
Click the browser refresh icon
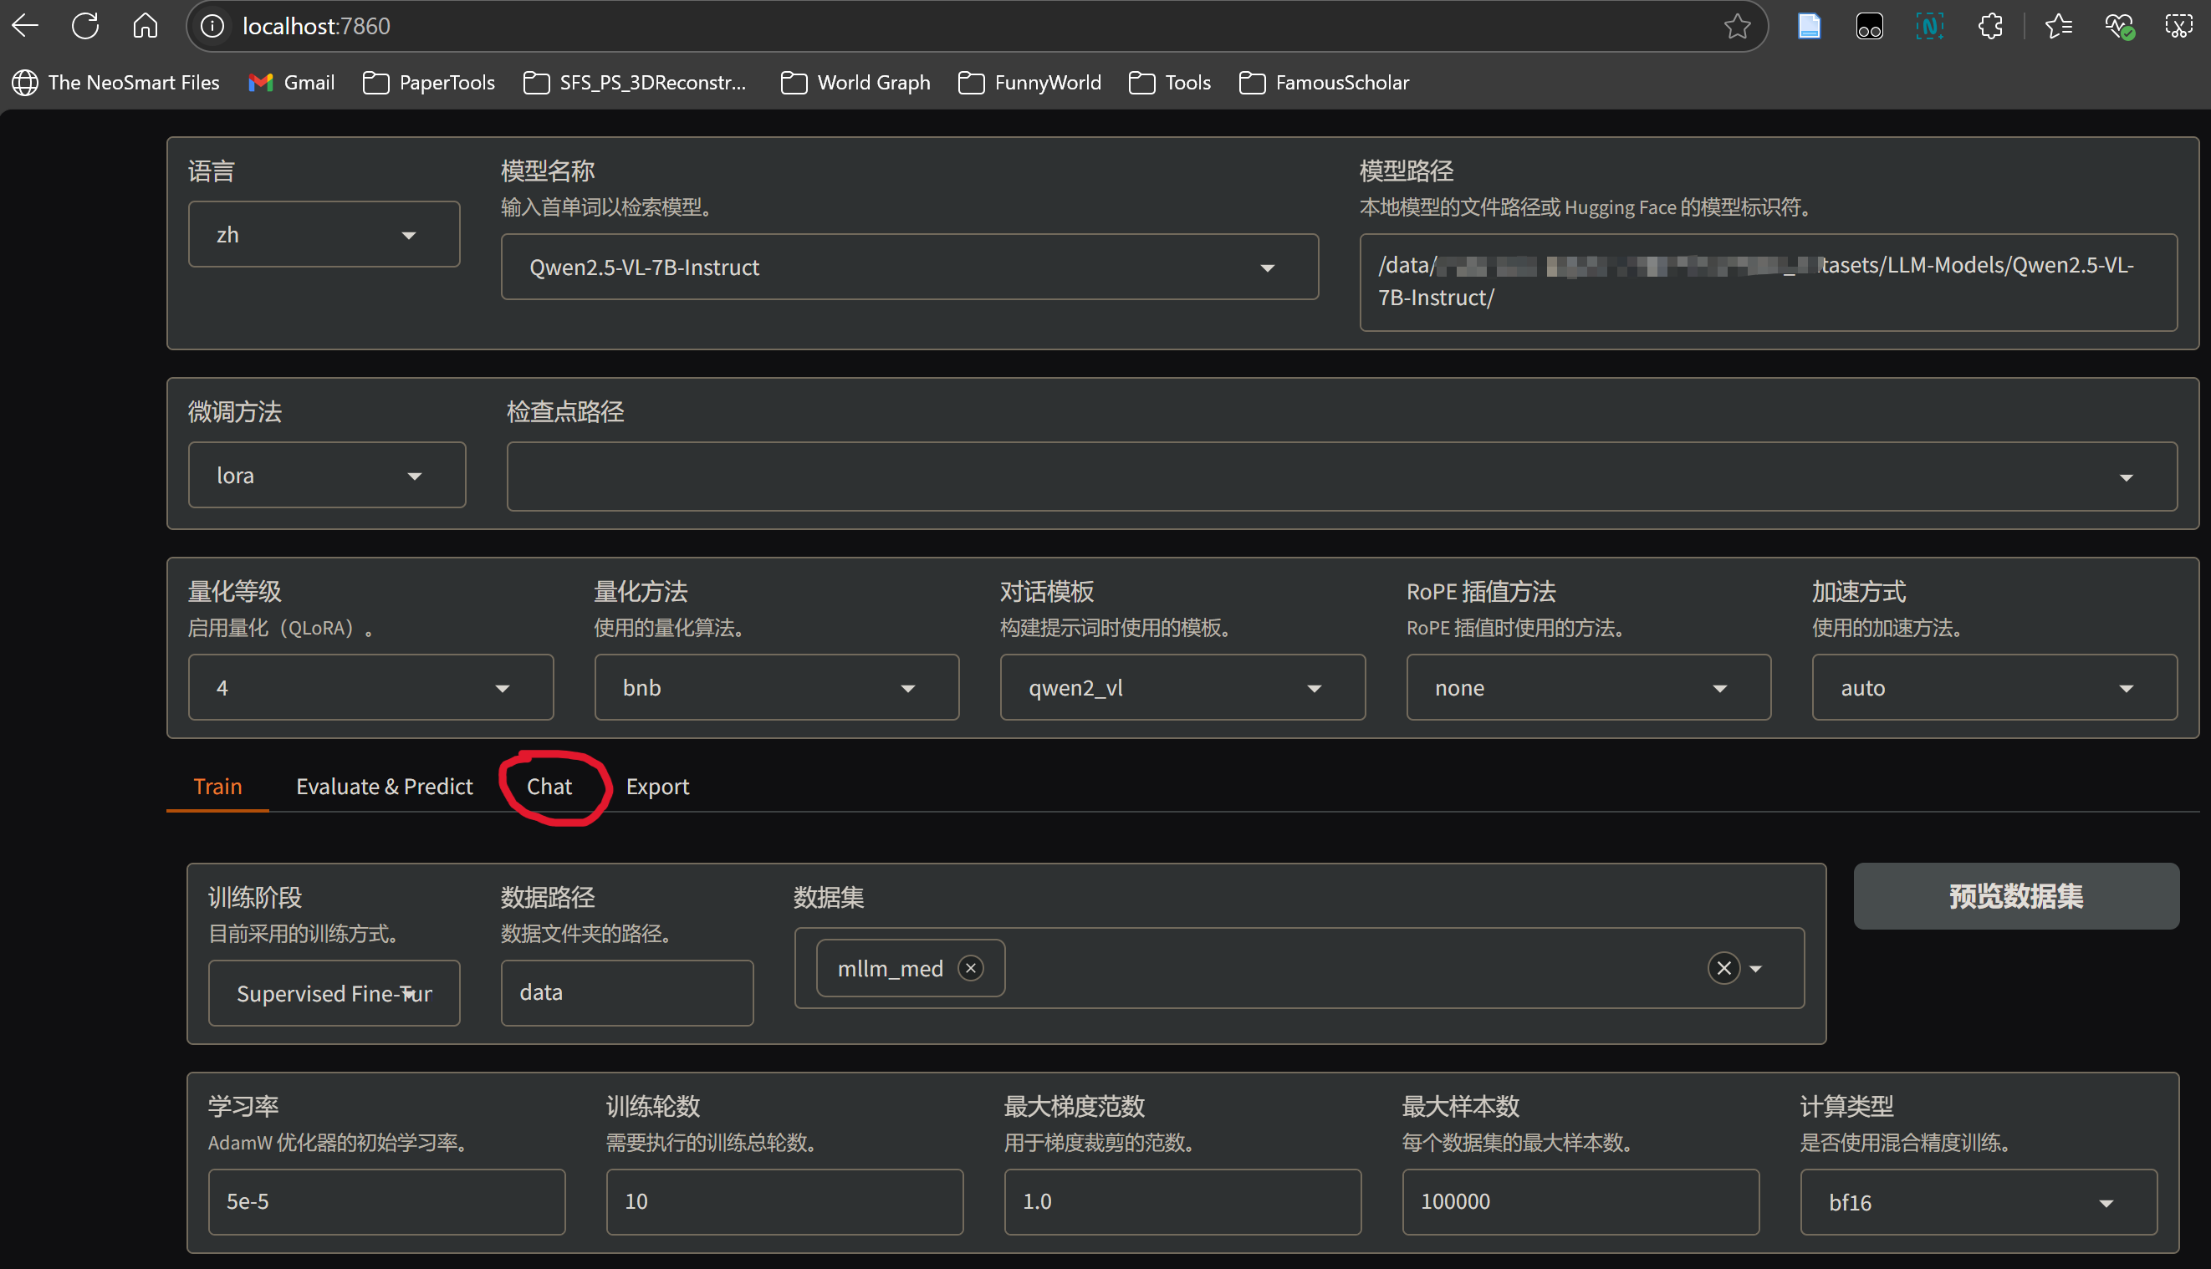pyautogui.click(x=85, y=26)
